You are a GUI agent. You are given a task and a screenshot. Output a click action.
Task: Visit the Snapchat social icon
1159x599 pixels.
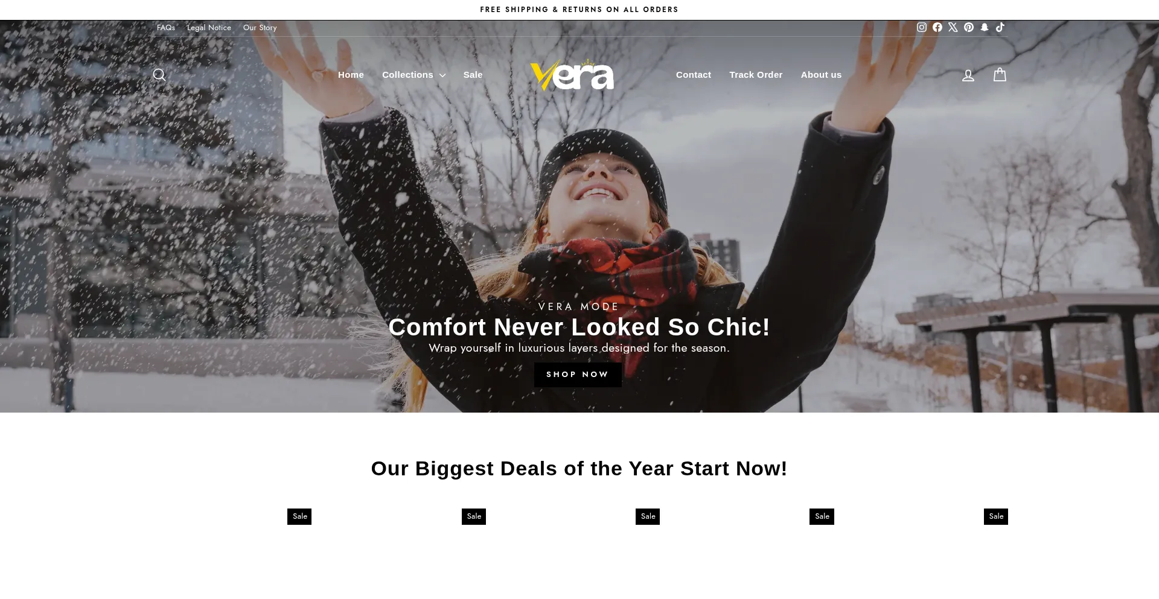click(x=985, y=27)
